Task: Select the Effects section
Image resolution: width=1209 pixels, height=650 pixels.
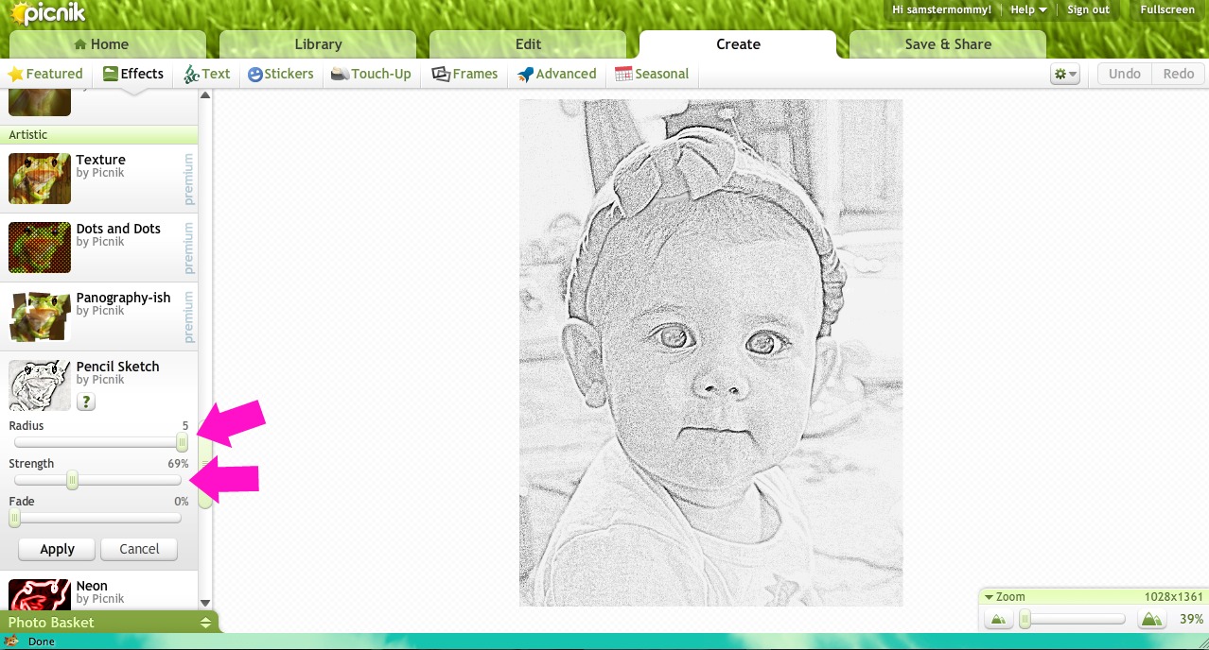Action: tap(133, 74)
